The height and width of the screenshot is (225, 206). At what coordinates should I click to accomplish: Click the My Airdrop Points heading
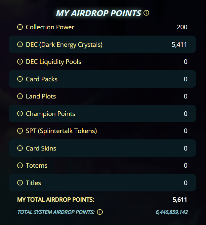99,13
